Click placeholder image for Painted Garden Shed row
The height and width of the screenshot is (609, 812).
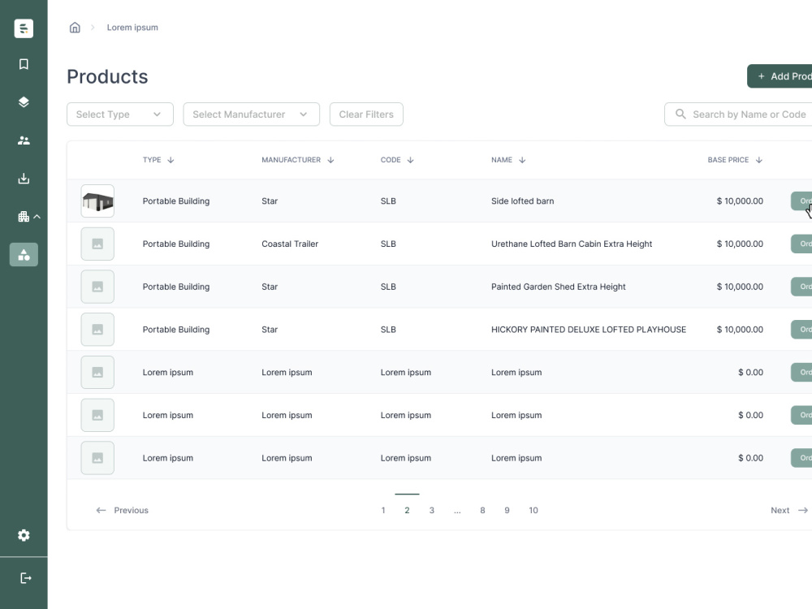click(97, 287)
